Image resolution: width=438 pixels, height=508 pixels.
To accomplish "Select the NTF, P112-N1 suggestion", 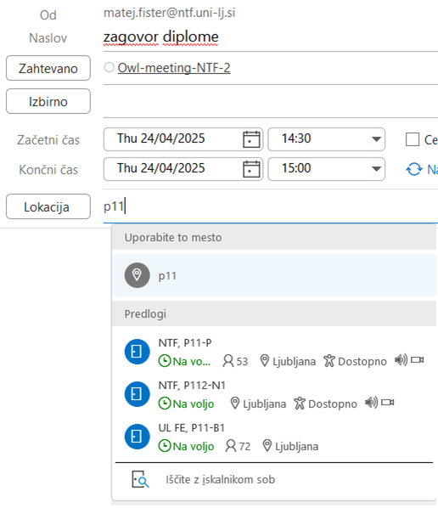I will point(274,394).
